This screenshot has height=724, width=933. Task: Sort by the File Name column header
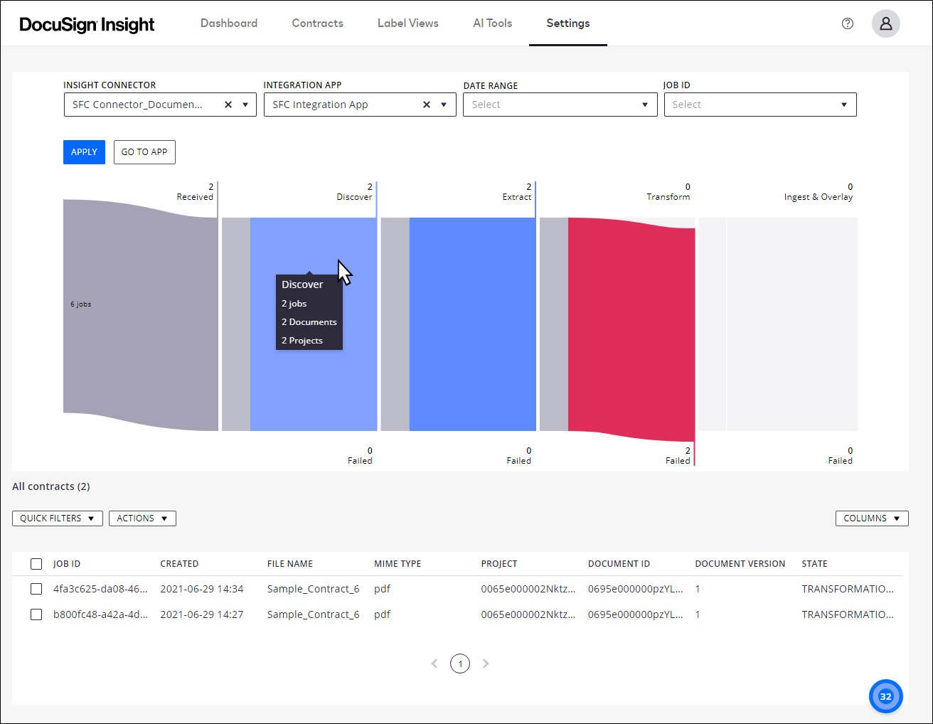tap(290, 564)
